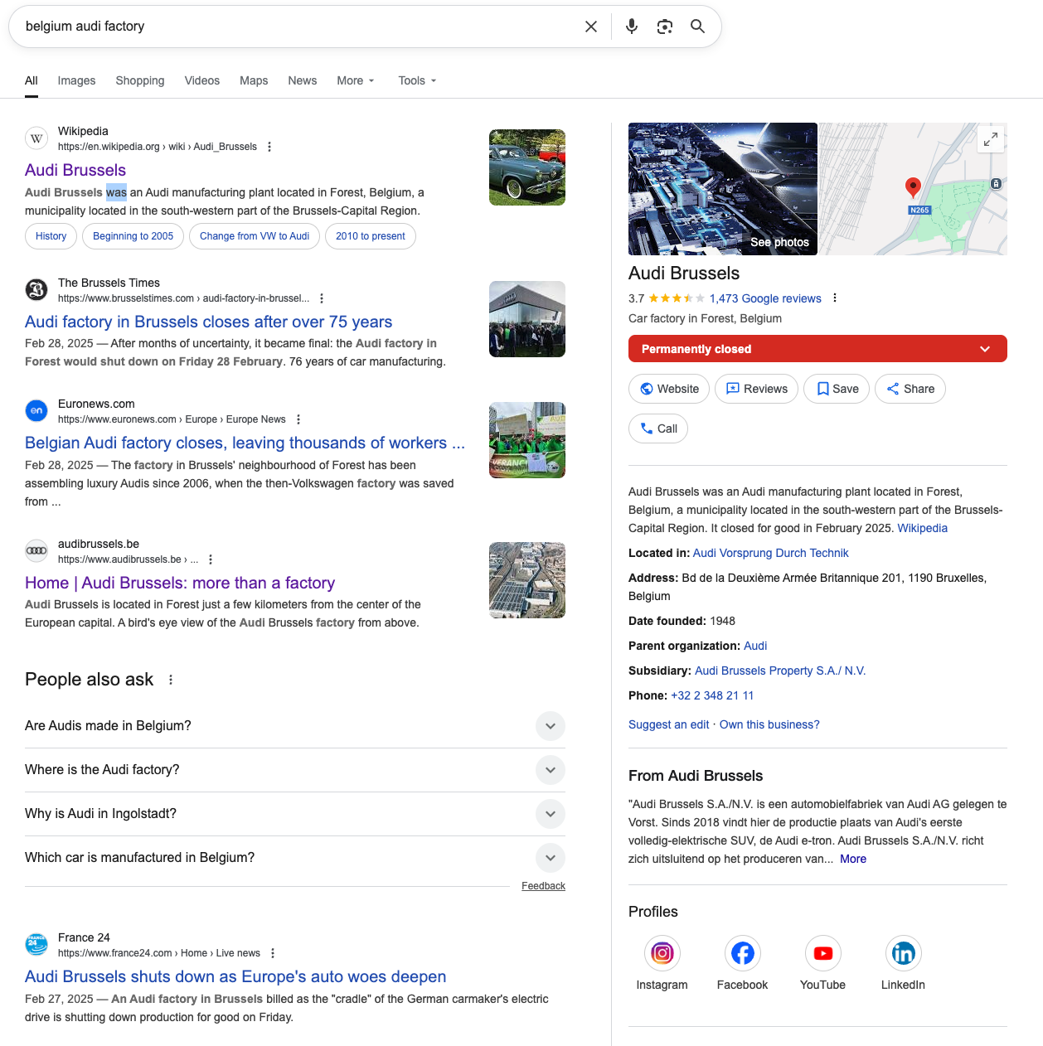Viewport: 1043px width, 1046px height.
Task: Open 'Audi Brussels shuts down as Europe's auto woes deepen'
Action: click(235, 976)
